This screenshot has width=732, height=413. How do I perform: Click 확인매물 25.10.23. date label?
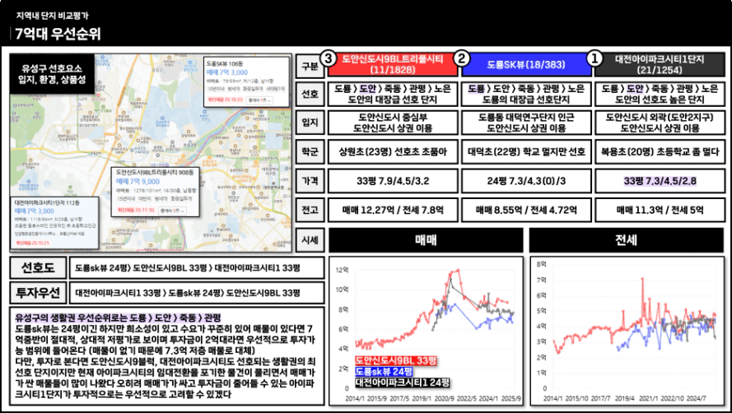226,100
